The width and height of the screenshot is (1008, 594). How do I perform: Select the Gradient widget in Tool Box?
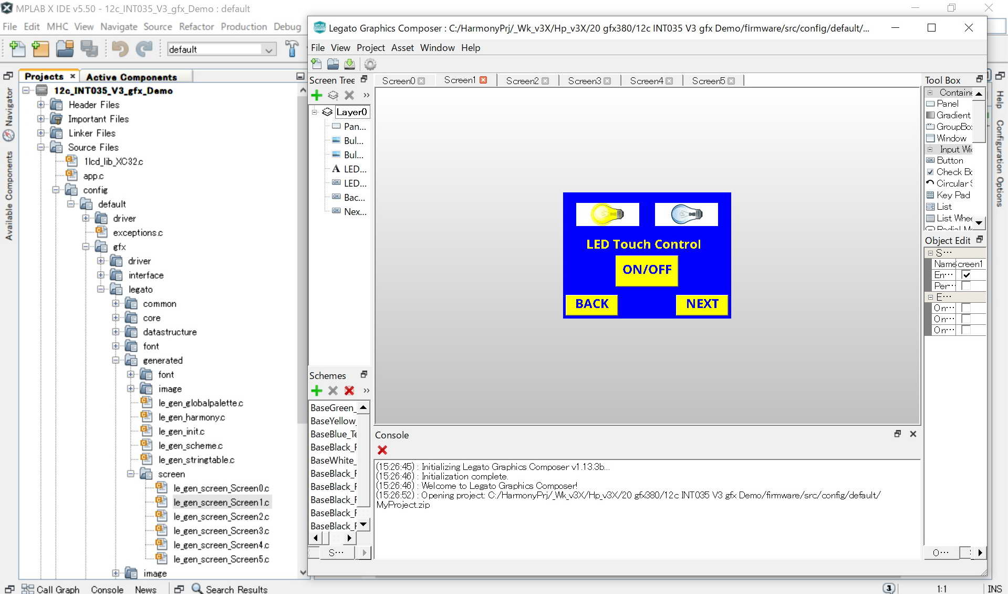tap(950, 115)
